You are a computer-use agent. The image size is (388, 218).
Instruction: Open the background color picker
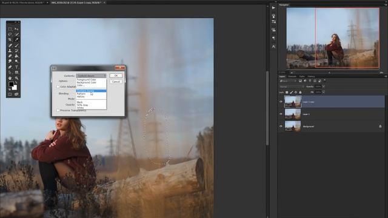click(x=15, y=87)
